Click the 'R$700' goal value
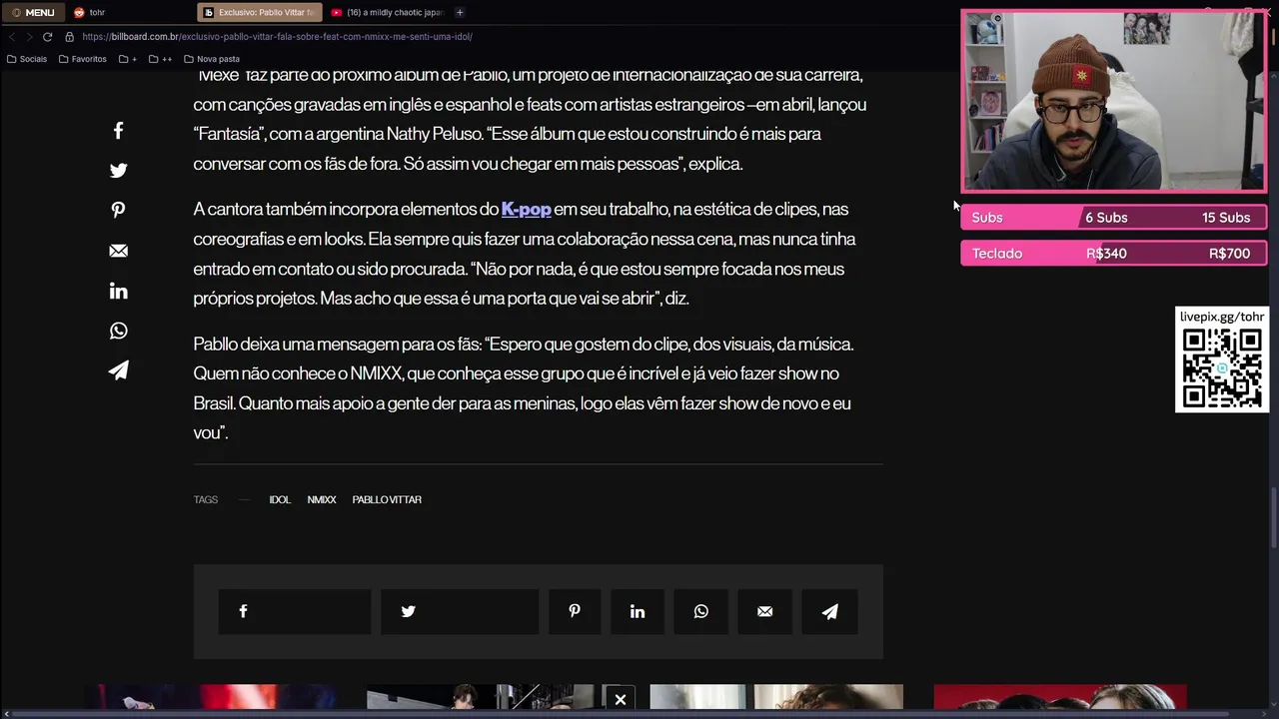Screen dimensions: 1279x719 (1229, 254)
